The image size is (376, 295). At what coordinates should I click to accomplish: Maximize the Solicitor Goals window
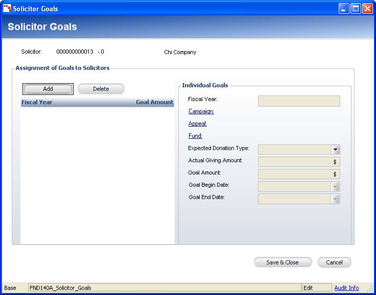click(x=355, y=8)
